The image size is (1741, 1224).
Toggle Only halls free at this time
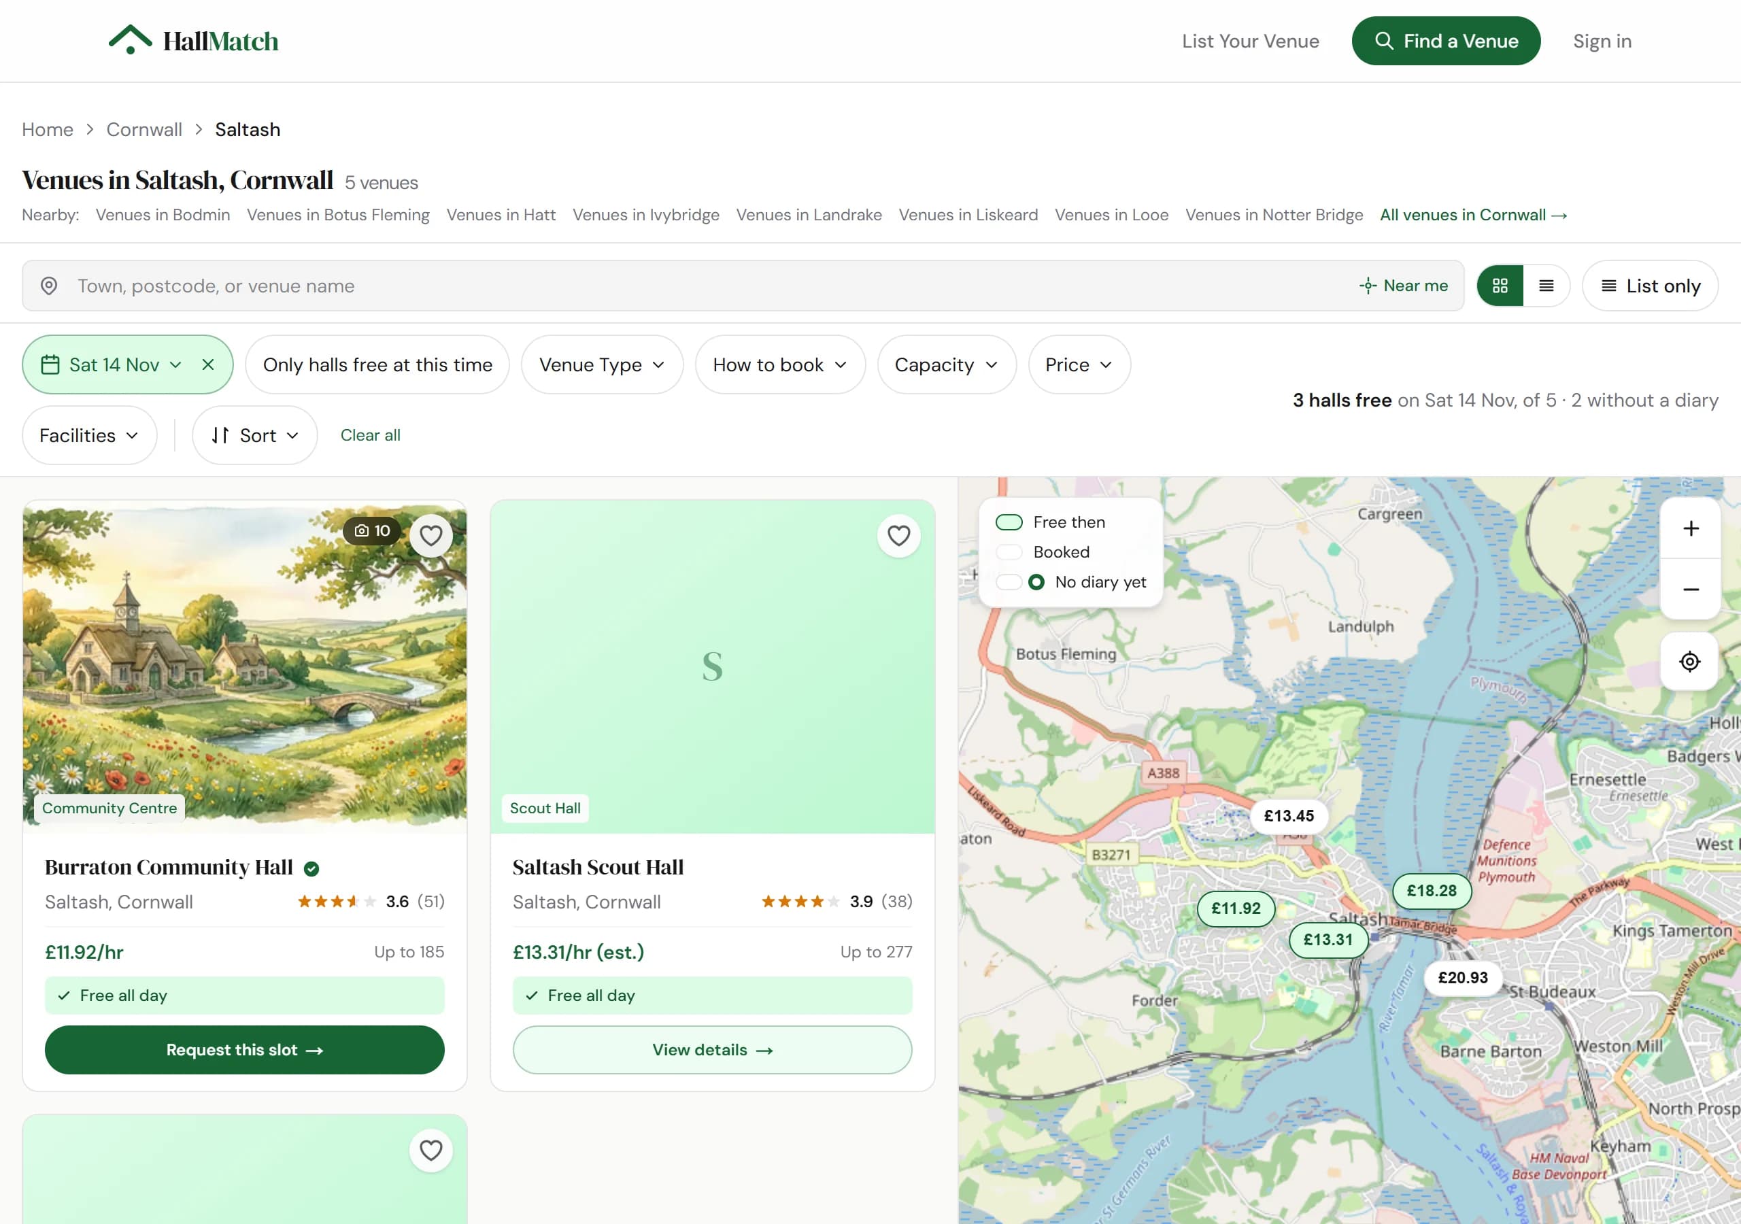pos(377,364)
